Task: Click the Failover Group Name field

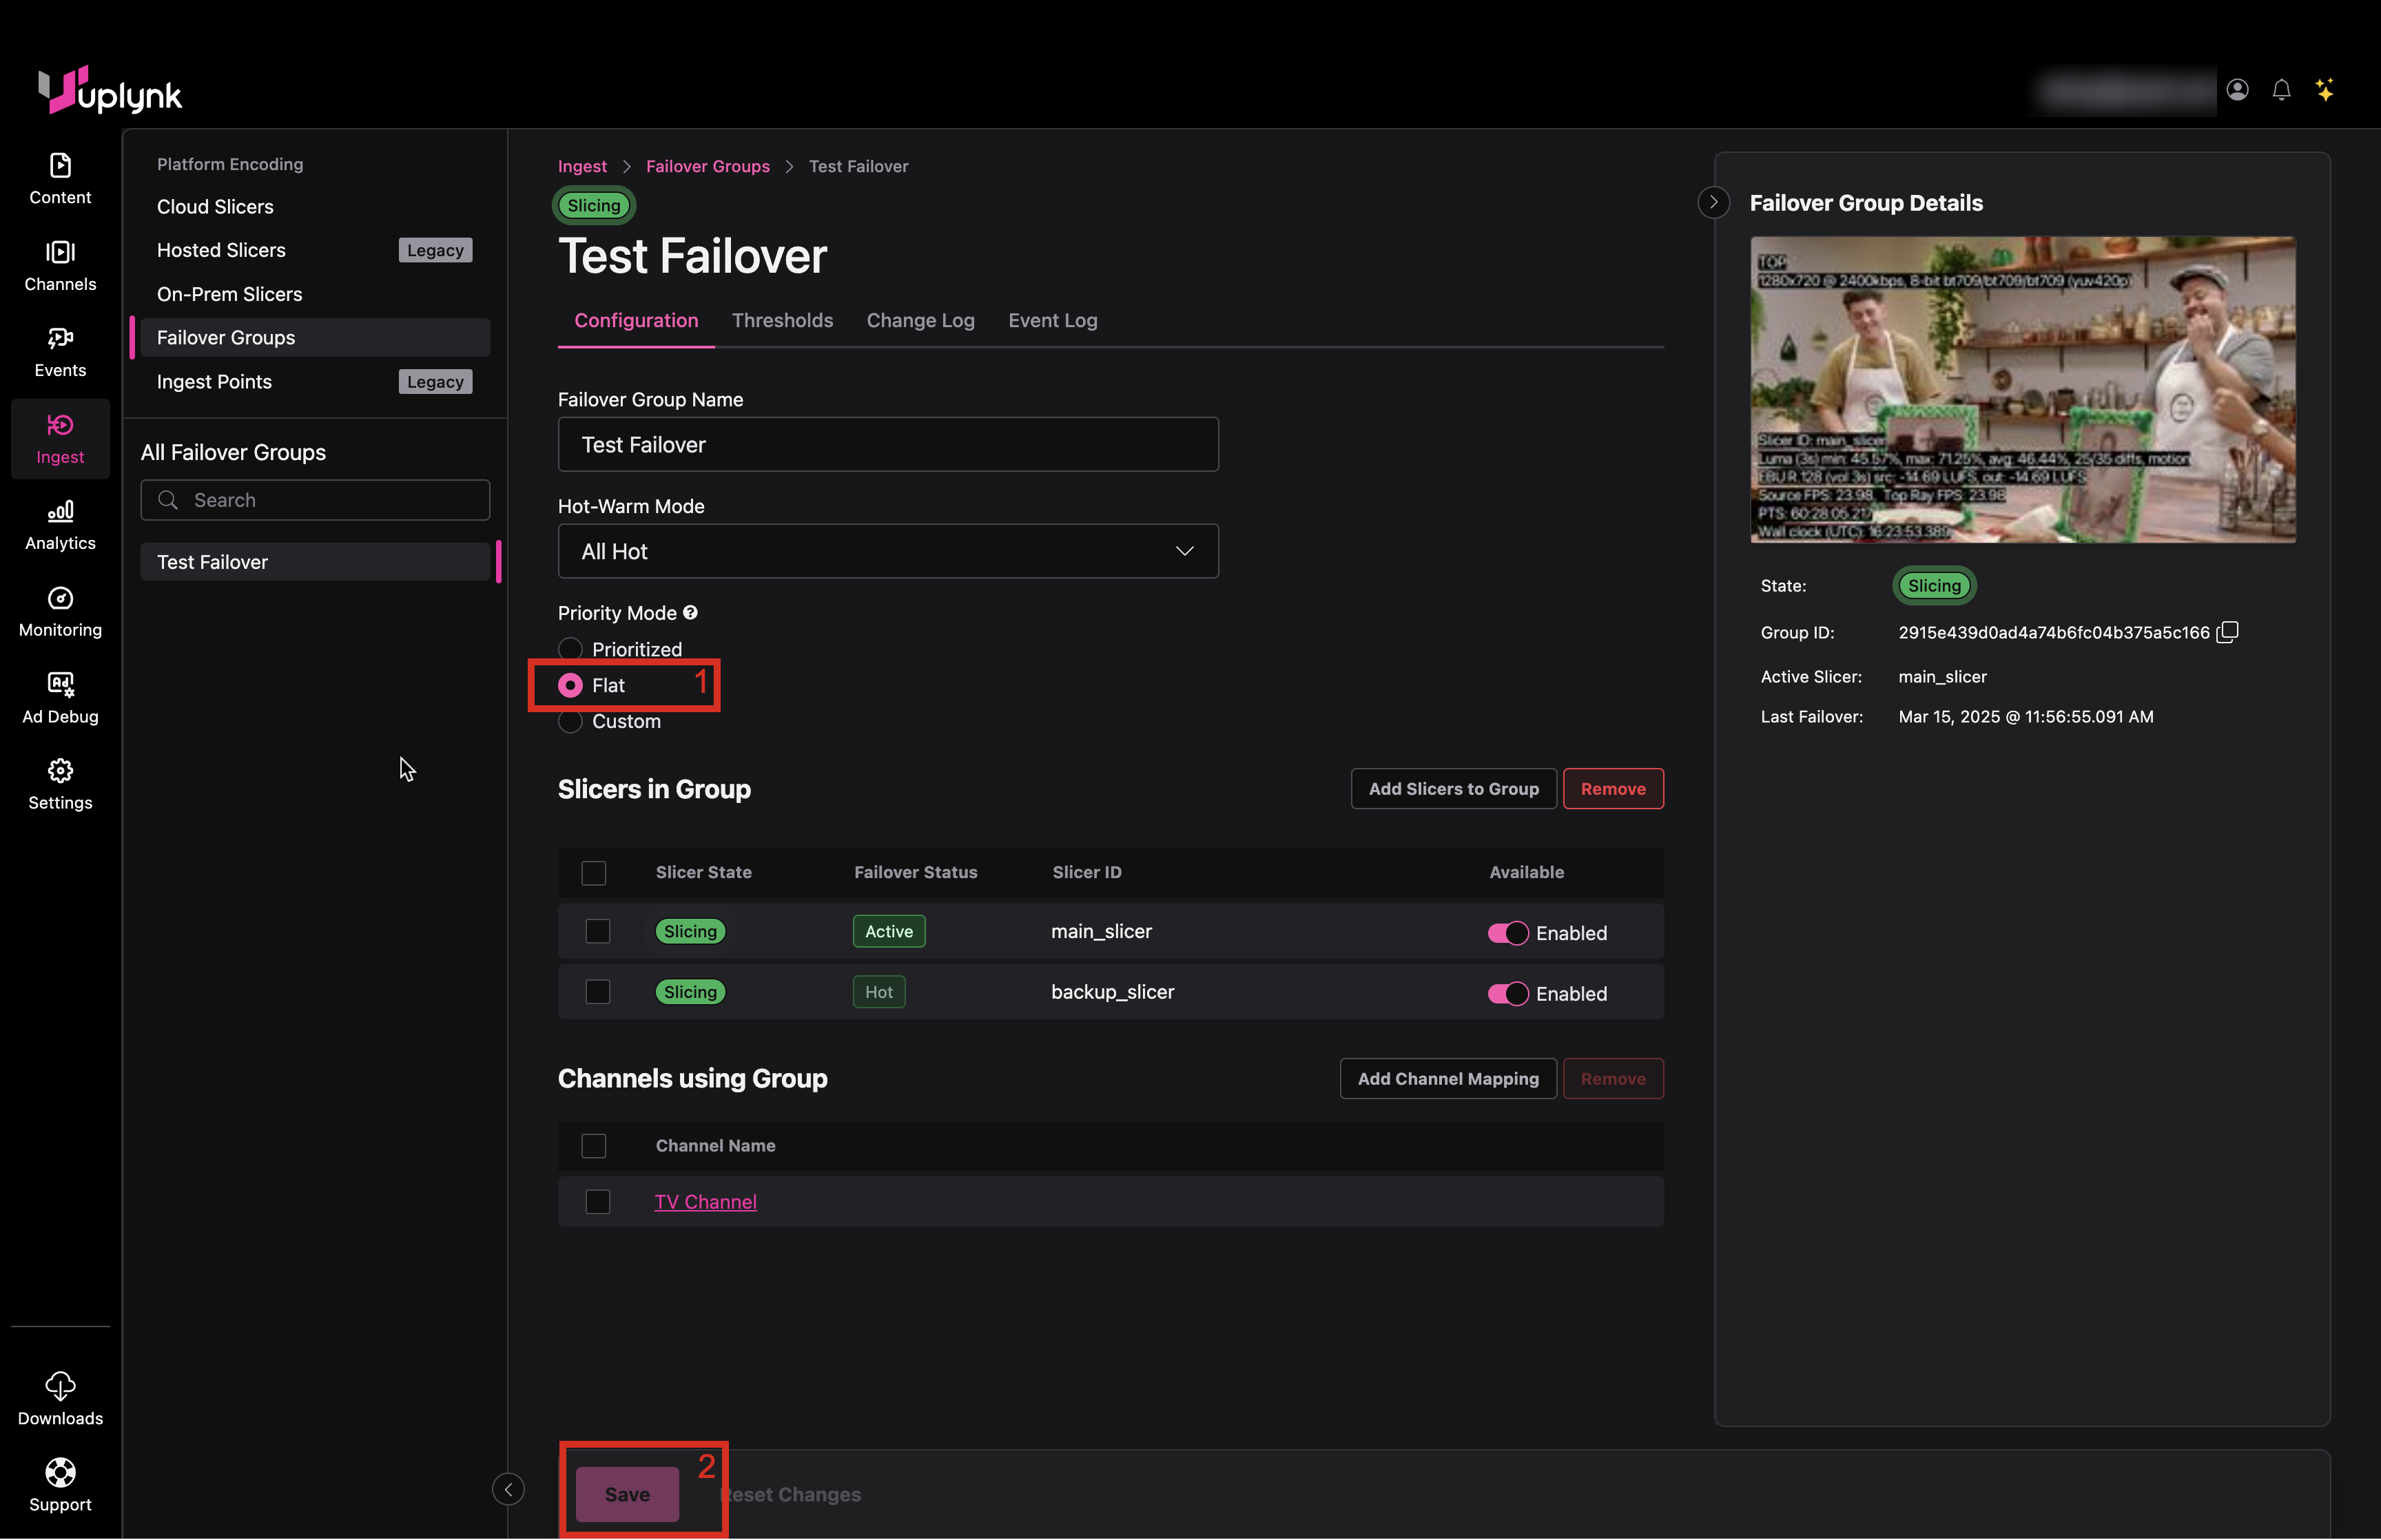Action: [887, 445]
